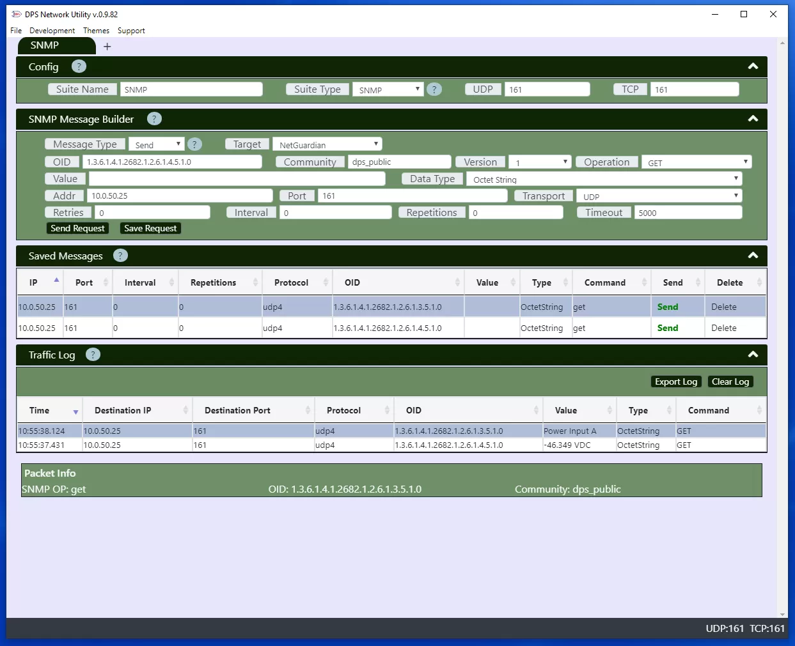Viewport: 795px width, 646px height.
Task: Add a new suite tab with the plus icon
Action: 106,45
